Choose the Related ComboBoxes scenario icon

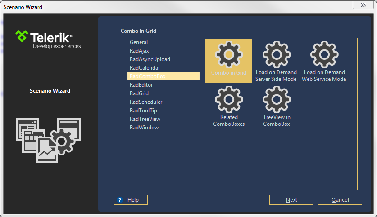[x=229, y=99]
